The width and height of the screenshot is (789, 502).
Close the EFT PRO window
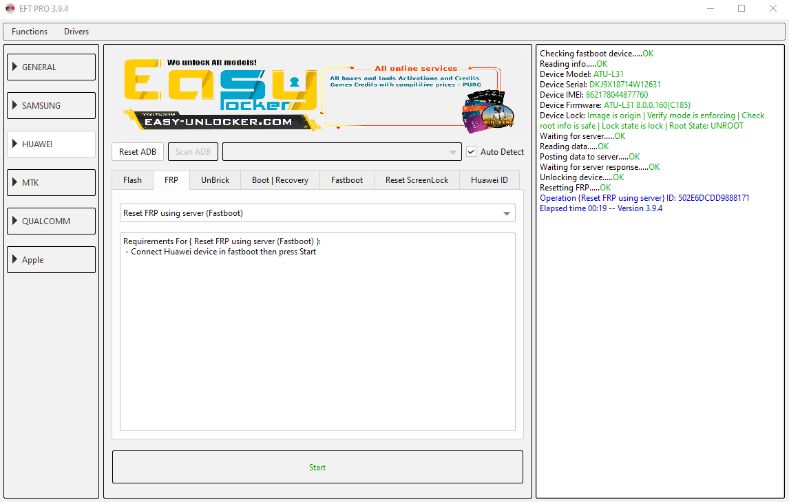[x=773, y=8]
